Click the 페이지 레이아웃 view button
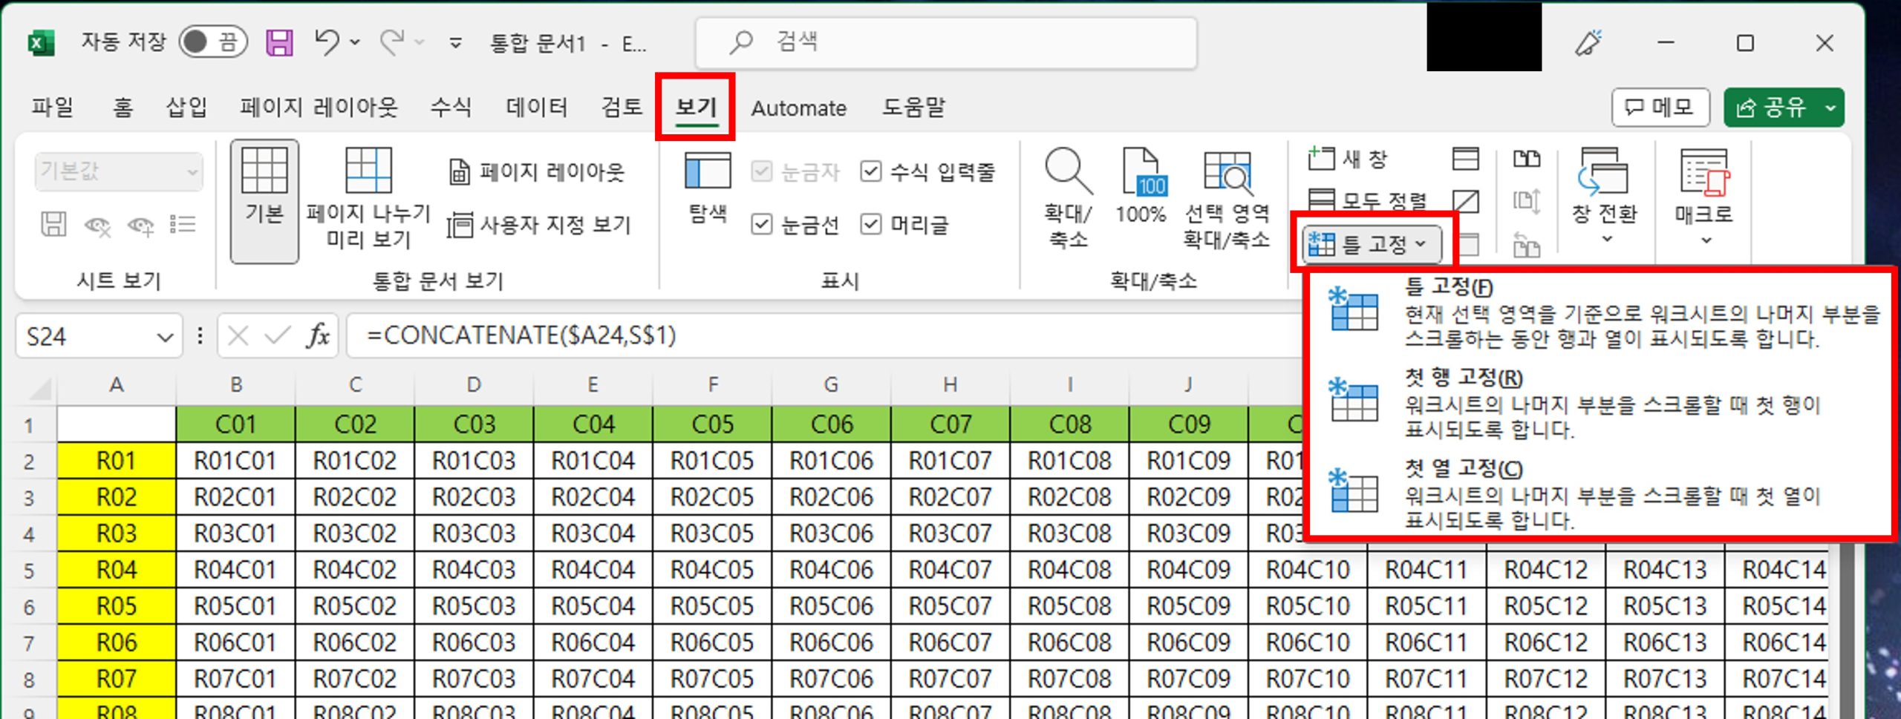This screenshot has width=1901, height=719. (x=537, y=172)
